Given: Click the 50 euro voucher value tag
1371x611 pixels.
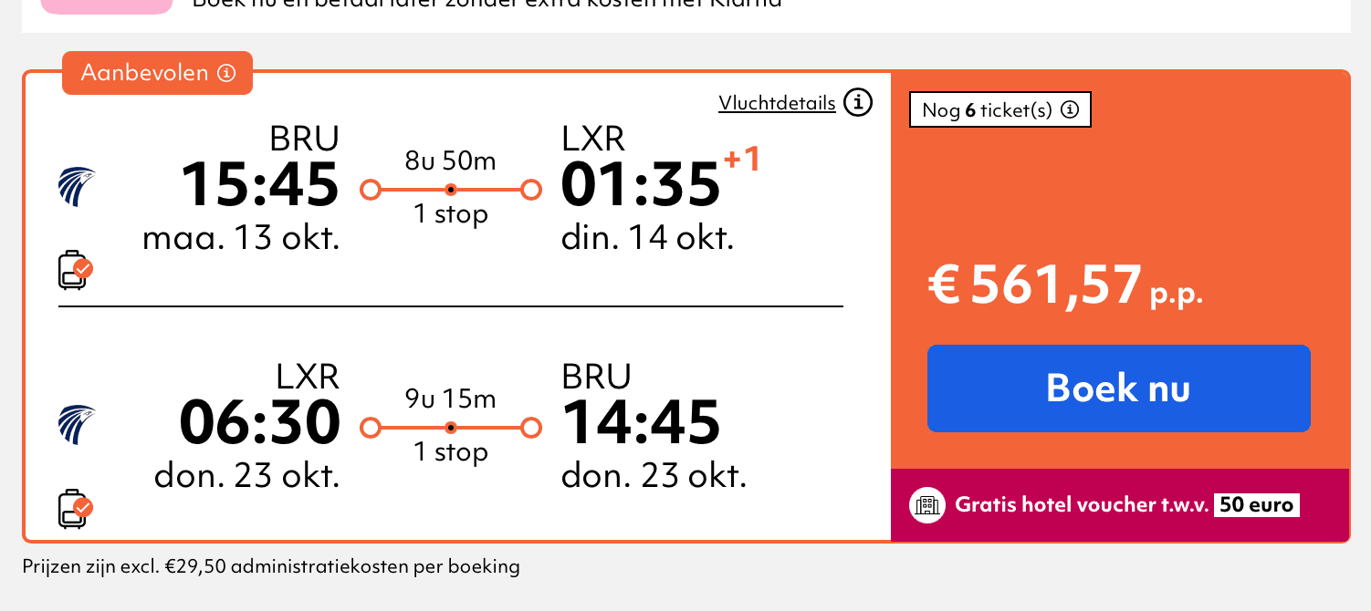Looking at the screenshot, I should [1255, 504].
